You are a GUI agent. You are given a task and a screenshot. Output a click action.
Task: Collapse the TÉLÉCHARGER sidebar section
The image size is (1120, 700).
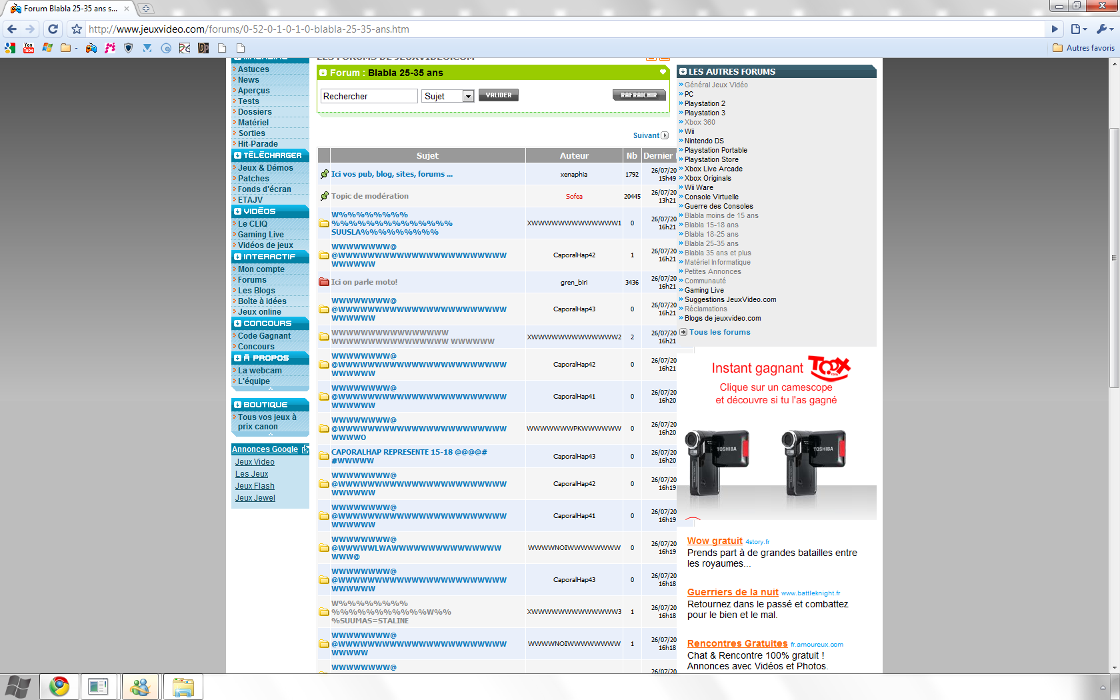click(237, 155)
